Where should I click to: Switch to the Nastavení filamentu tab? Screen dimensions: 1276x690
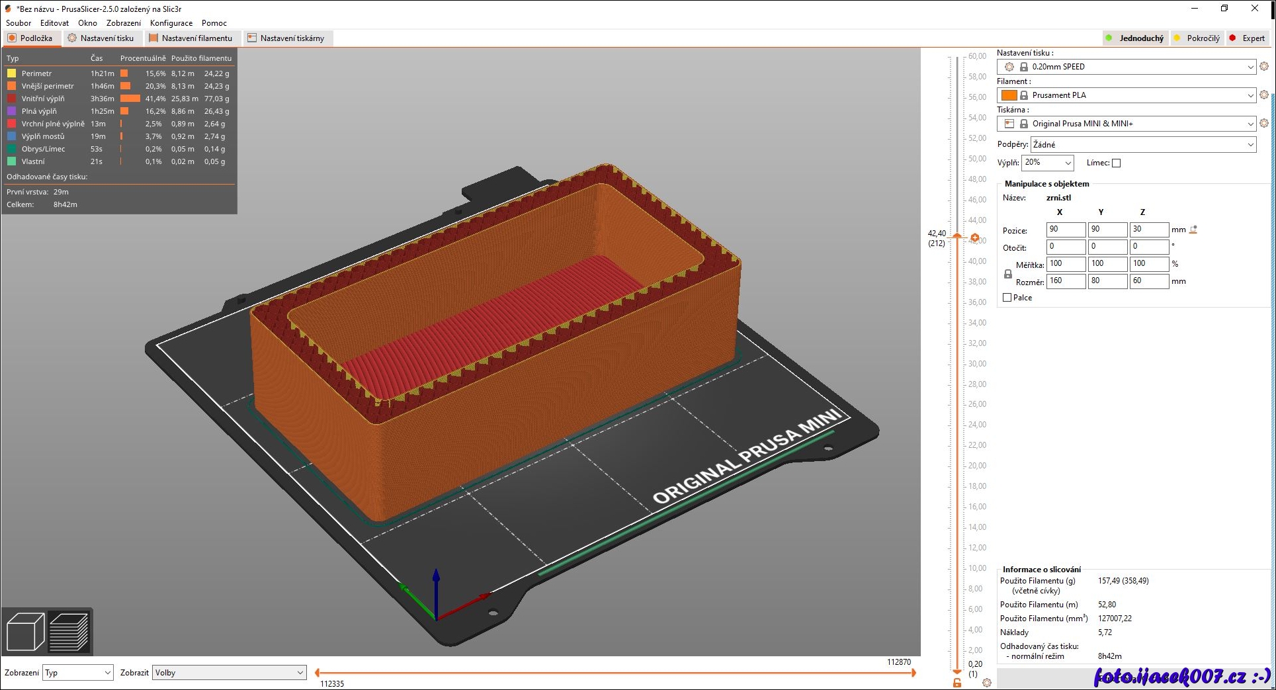pos(191,38)
